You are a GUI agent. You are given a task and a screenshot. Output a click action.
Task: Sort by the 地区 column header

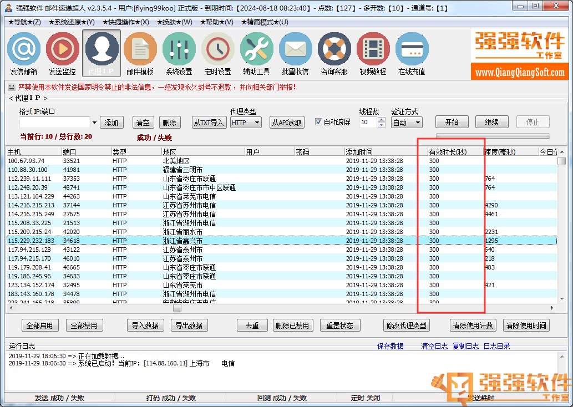coord(203,151)
